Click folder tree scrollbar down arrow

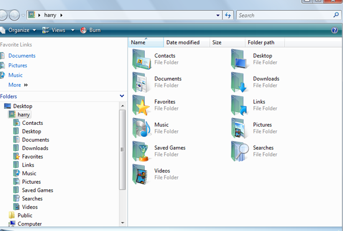[123, 223]
